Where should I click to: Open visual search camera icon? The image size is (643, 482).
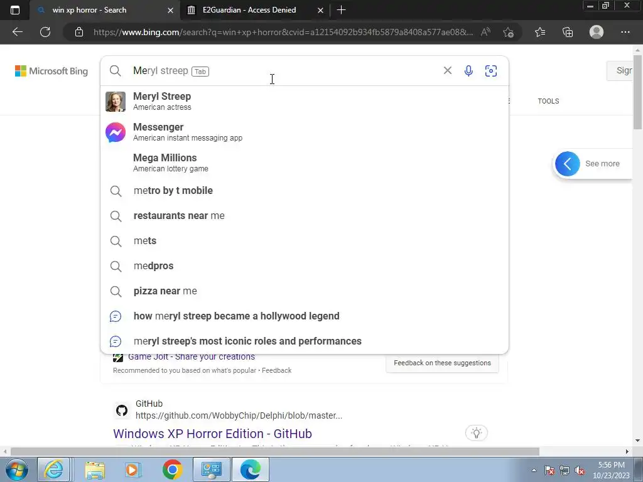pos(491,71)
